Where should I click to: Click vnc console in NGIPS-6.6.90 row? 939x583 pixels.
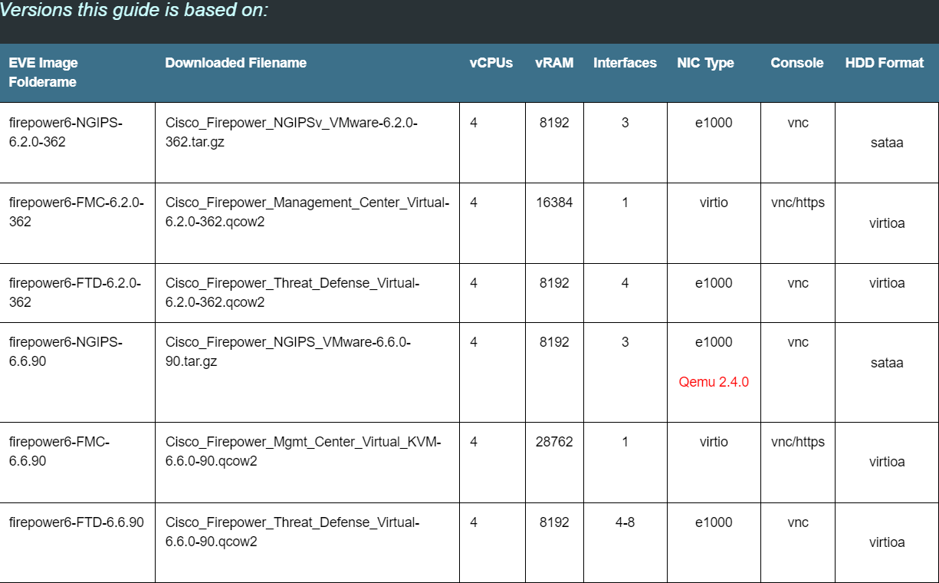tap(798, 342)
